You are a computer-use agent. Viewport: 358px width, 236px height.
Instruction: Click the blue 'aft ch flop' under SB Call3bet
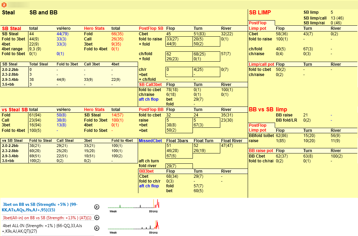[x=148, y=99]
